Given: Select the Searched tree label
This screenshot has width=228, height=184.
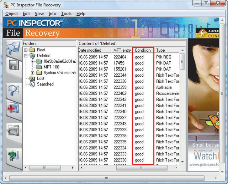Looking at the screenshot, I should 45,84.
